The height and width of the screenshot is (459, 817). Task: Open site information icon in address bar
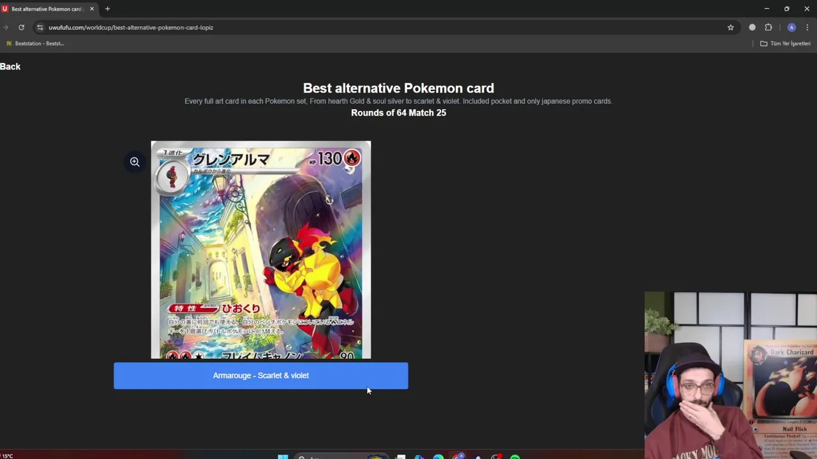pos(40,27)
